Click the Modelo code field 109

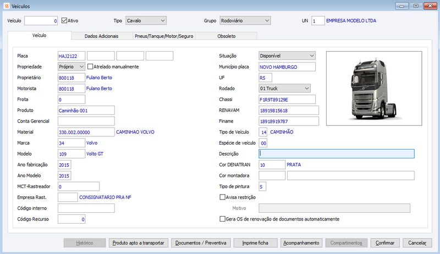71,153
